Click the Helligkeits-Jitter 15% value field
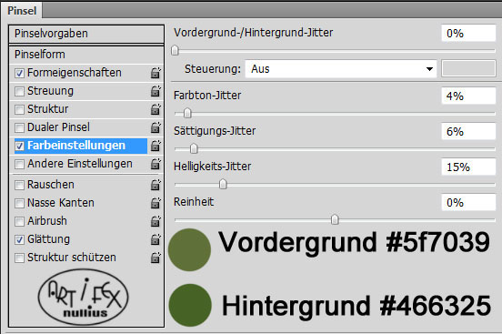 (x=468, y=167)
